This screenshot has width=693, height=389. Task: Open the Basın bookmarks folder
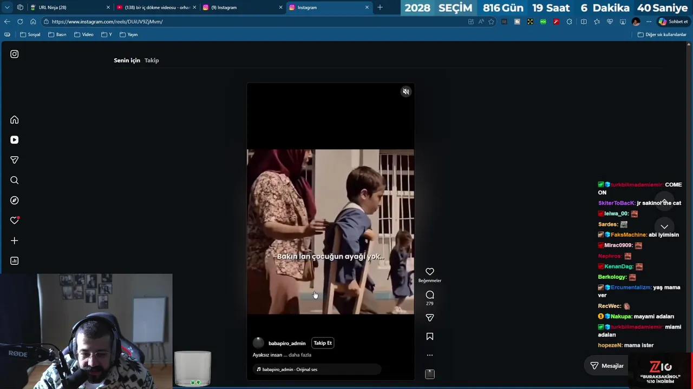click(x=57, y=35)
